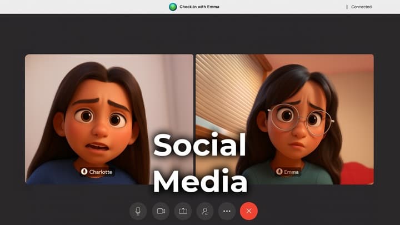Screen dimensions: 400x225
Task: Open the share screen button
Action: pos(183,211)
